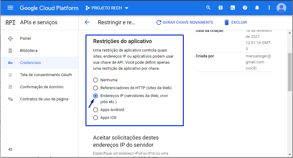Image resolution: width=293 pixels, height=158 pixels.
Task: Open the notifications bell
Action: point(257,8)
